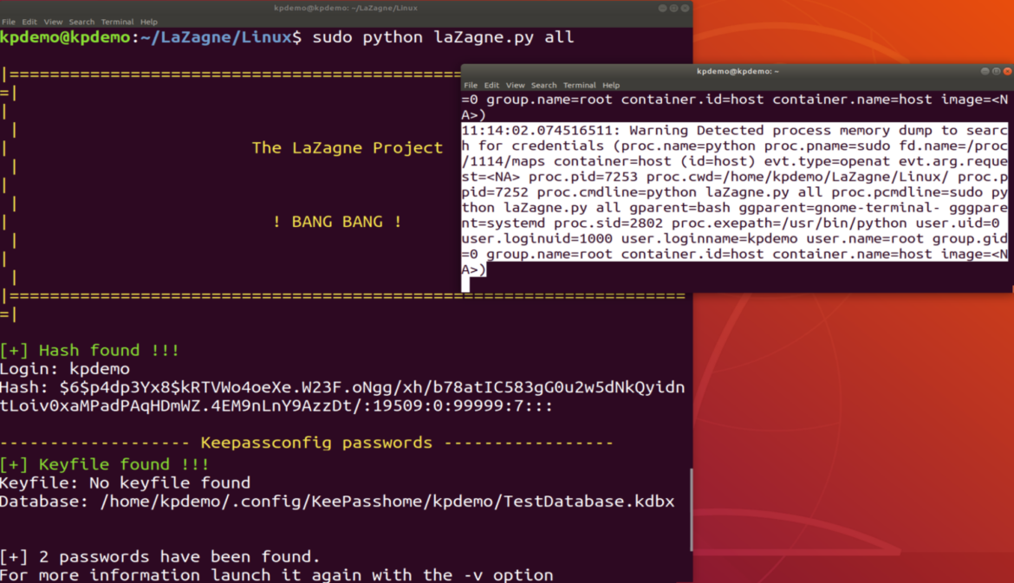Open the Edit menu on the front terminal
Viewport: 1014px width, 583px height.
491,85
